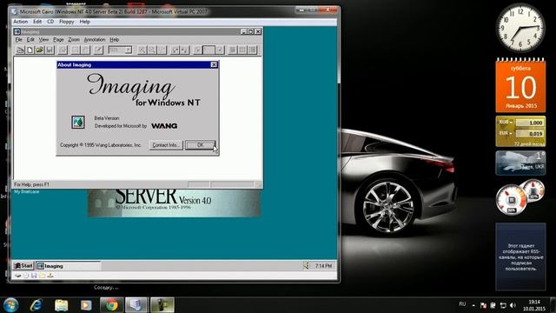
Task: Minimize the Imaging application window
Action: pos(243,31)
